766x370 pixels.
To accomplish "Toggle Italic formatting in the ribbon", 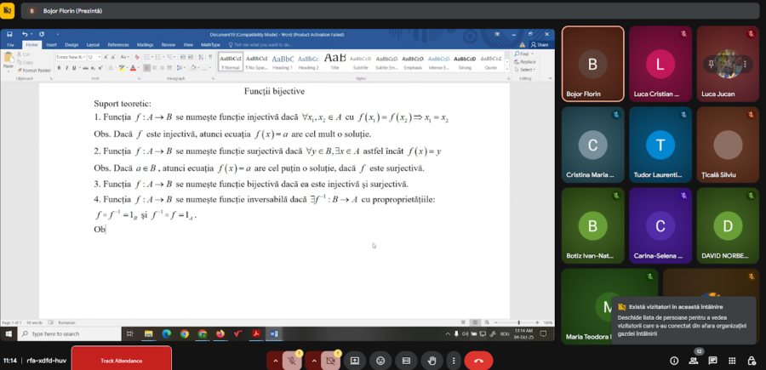I will pos(67,67).
